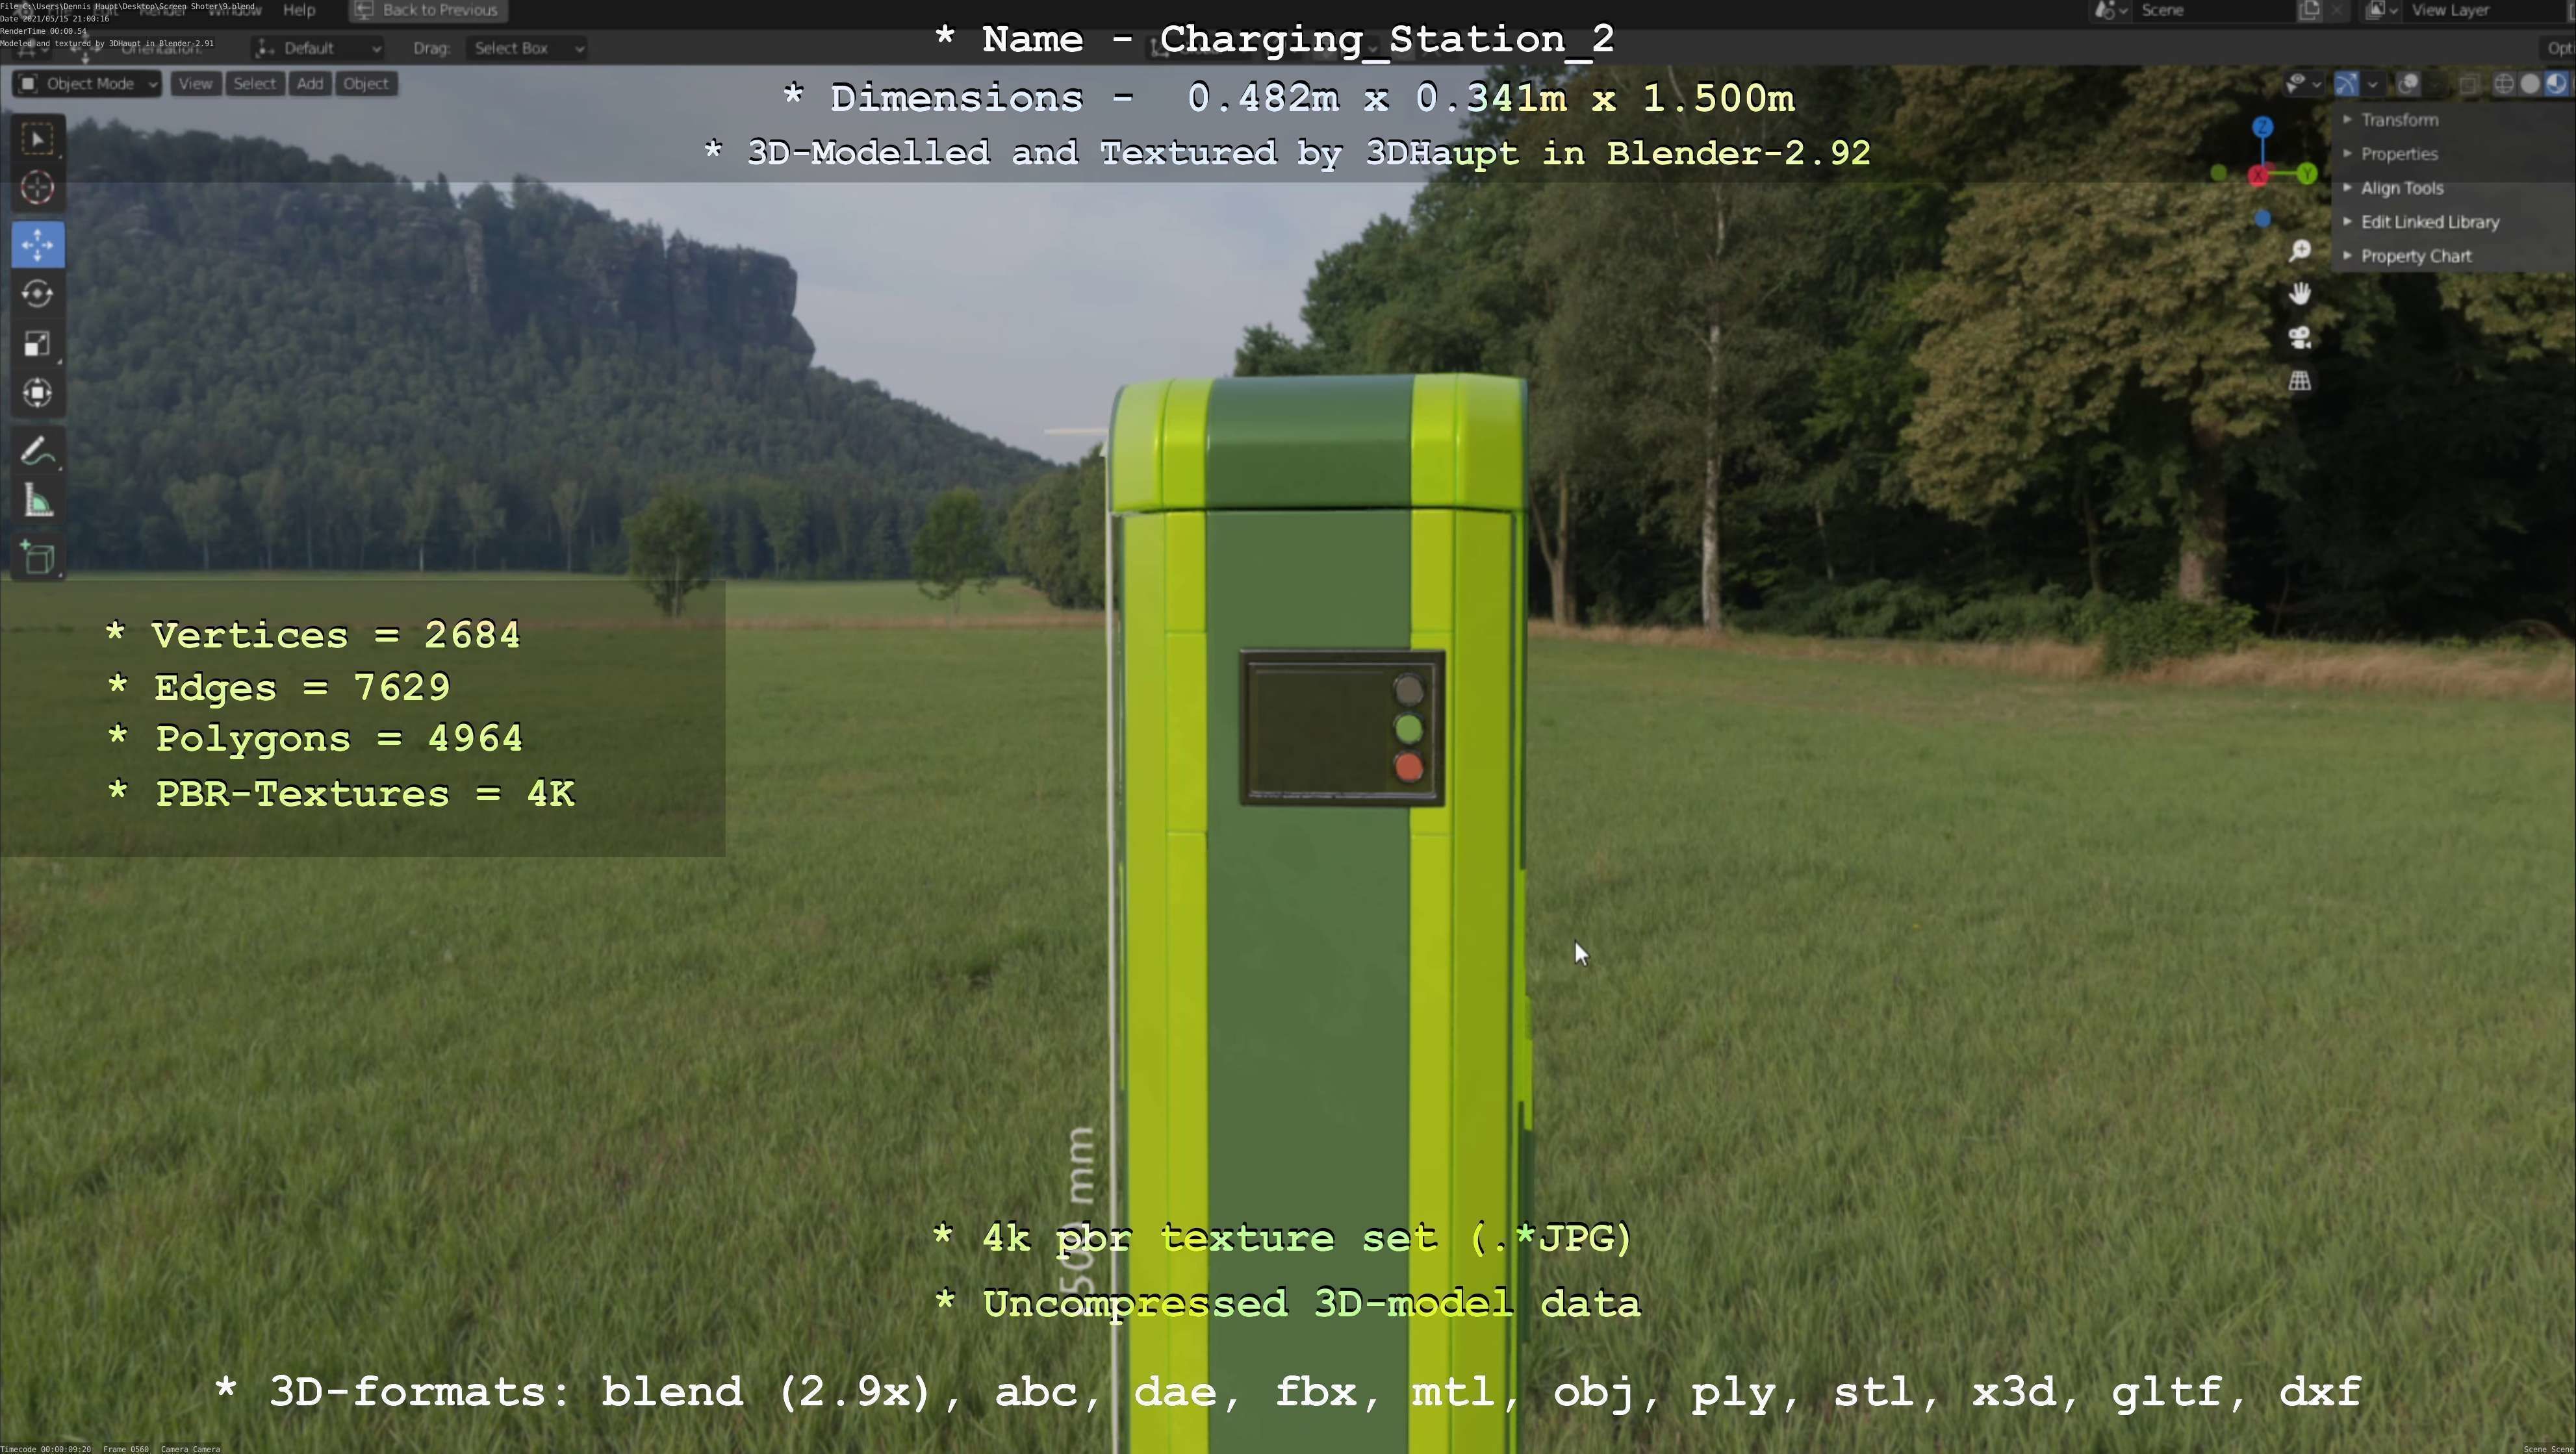Expand the Align Tools panel
Image resolution: width=2576 pixels, height=1454 pixels.
[x=2401, y=188]
